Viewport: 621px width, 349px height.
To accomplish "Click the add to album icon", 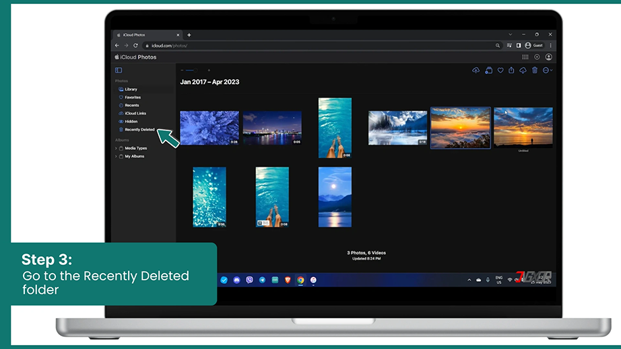I will [x=489, y=71].
